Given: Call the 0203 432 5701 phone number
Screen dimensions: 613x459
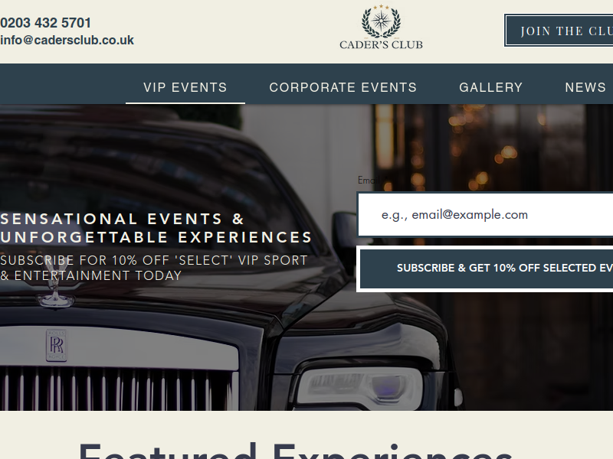Looking at the screenshot, I should tap(46, 23).
